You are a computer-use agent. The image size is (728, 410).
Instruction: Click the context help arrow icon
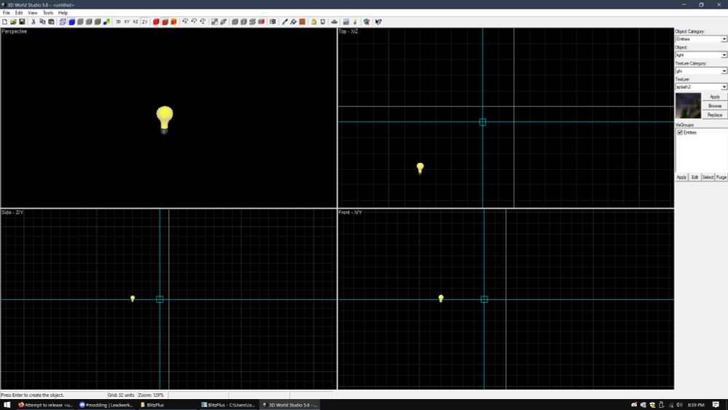[379, 22]
